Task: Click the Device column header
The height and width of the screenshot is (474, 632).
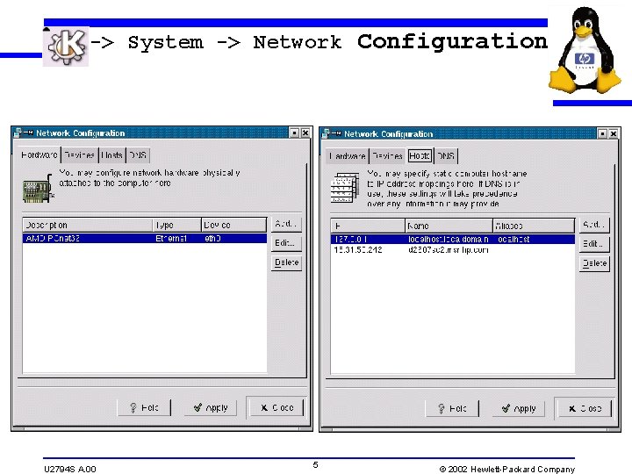Action: tap(234, 225)
